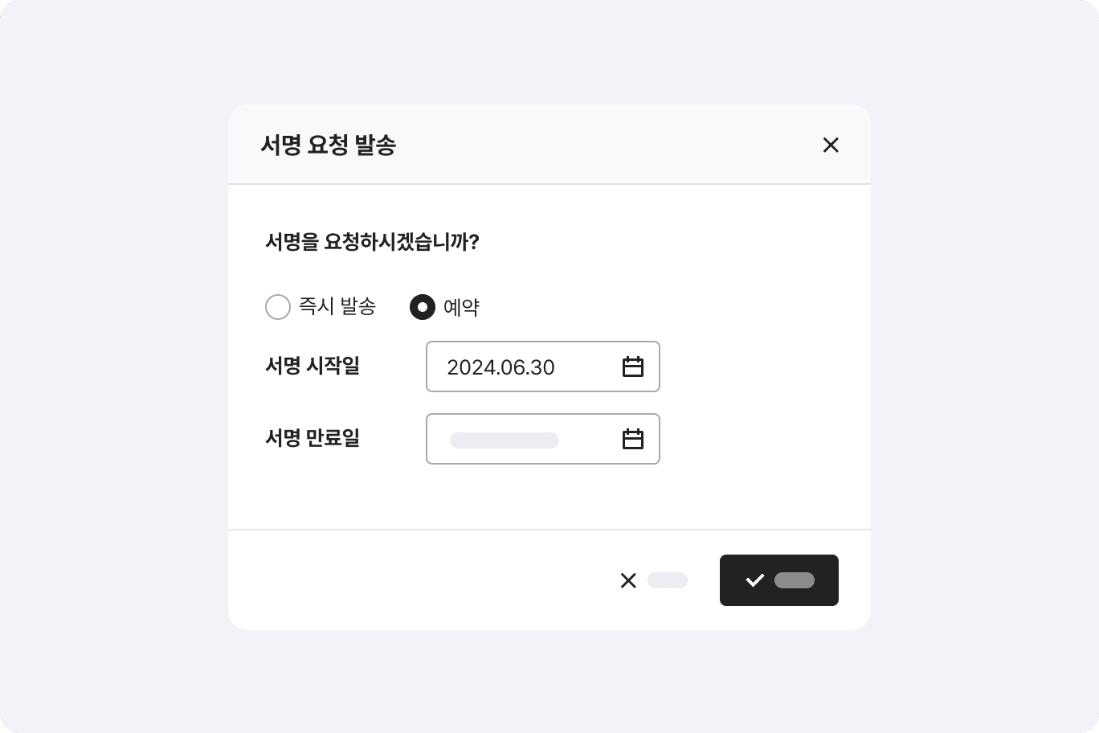Click the gray placeholder label in the confirm button
The image size is (1099, 733).
point(795,580)
